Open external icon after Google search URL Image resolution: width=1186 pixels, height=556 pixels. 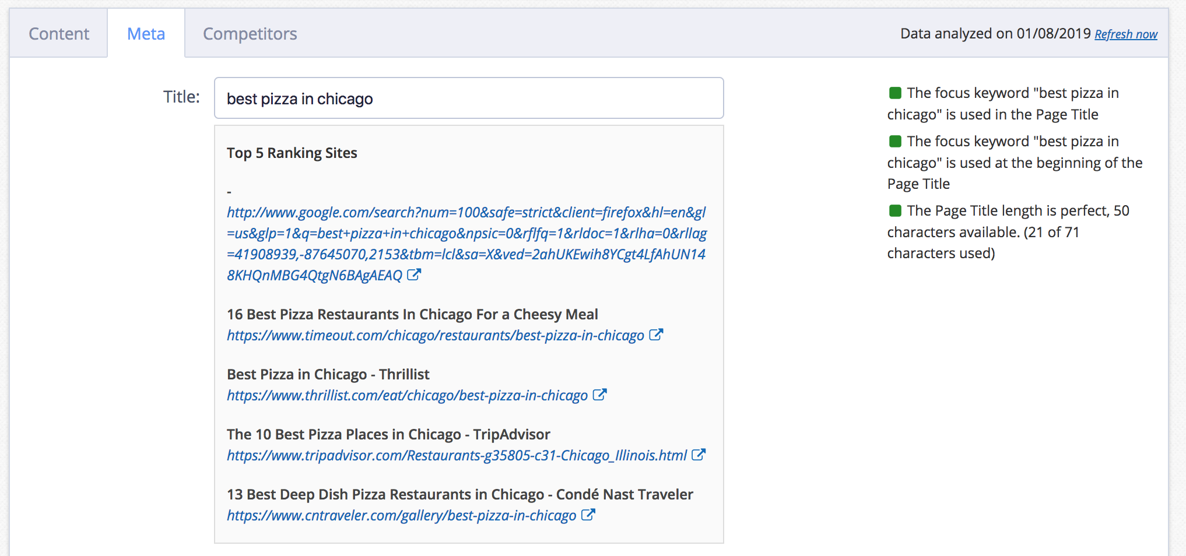pos(414,275)
